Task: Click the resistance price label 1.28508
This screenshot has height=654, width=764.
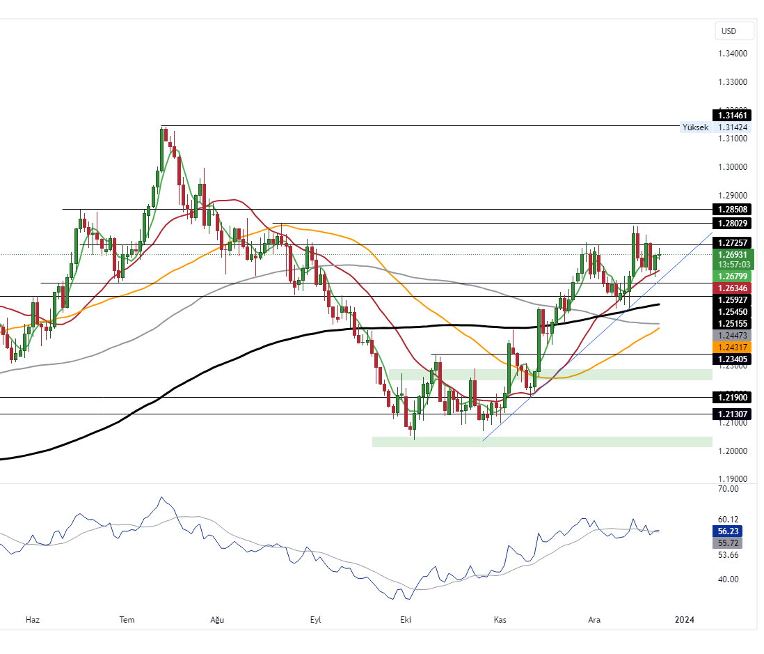Action: coord(731,209)
